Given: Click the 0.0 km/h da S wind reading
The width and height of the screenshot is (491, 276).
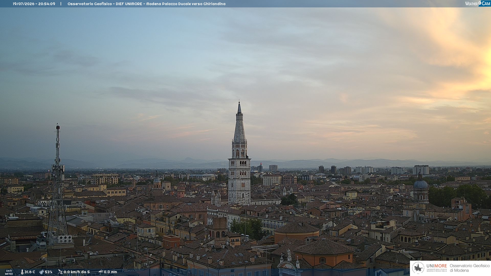Looking at the screenshot, I should pos(77,272).
